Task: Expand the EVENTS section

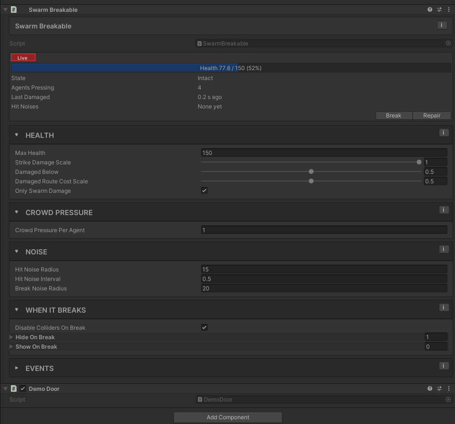Action: tap(17, 368)
